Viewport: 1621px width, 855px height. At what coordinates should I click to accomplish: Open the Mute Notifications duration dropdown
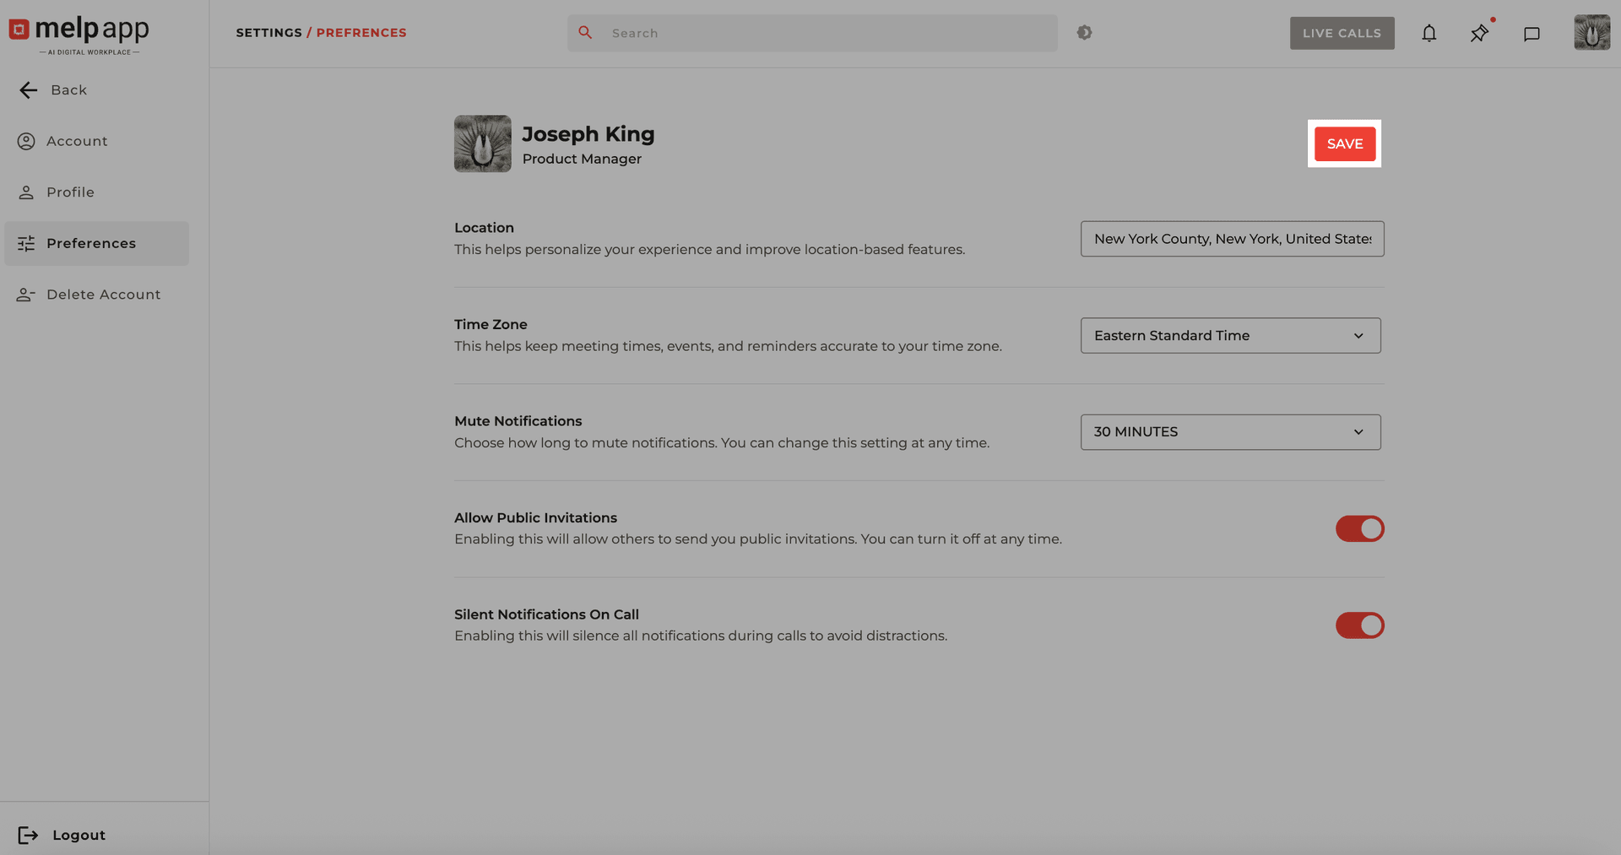pos(1230,432)
